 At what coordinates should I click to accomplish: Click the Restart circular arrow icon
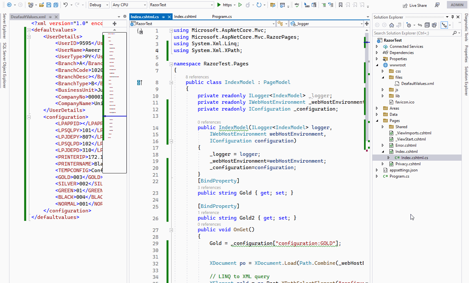tap(259, 5)
